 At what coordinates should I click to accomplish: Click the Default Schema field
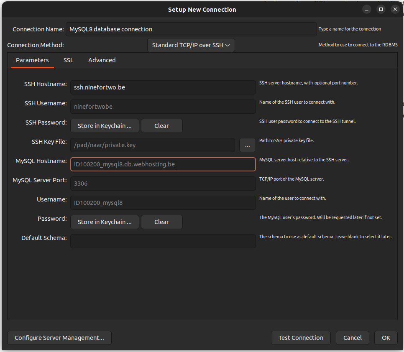163,241
